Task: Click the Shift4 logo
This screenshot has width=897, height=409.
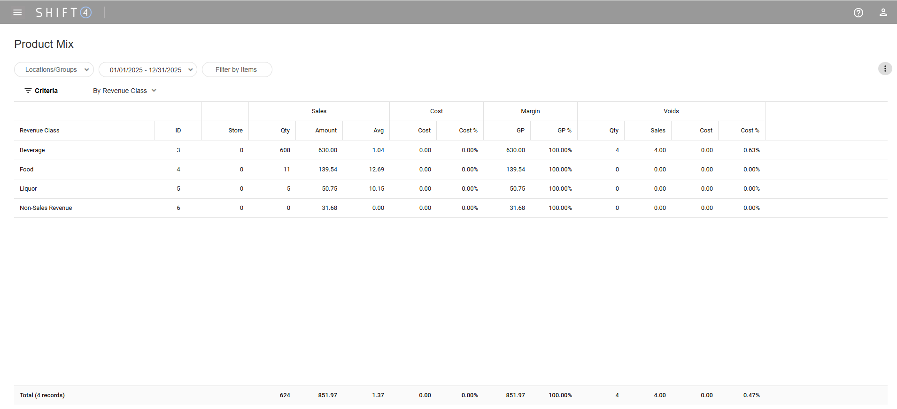Action: coord(63,12)
